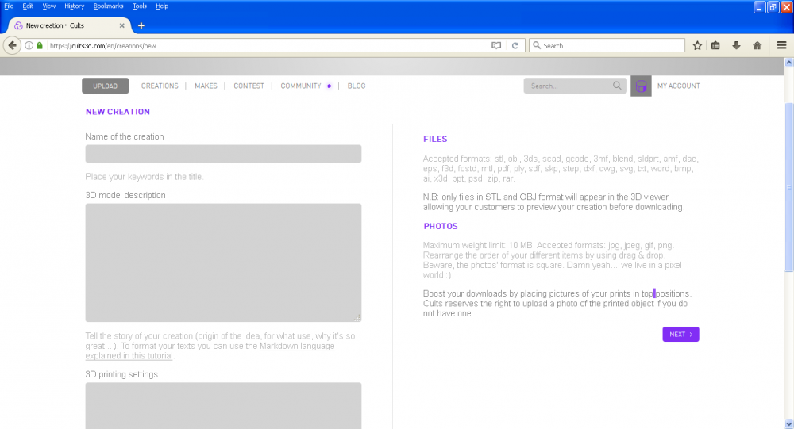Click 'Place your keywords in the title.' hint

click(x=145, y=177)
